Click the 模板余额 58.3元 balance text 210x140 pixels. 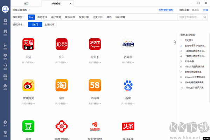click(189, 10)
